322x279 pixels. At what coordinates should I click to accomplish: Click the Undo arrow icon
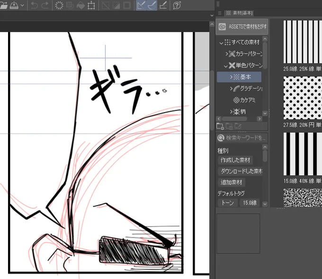pos(34,5)
